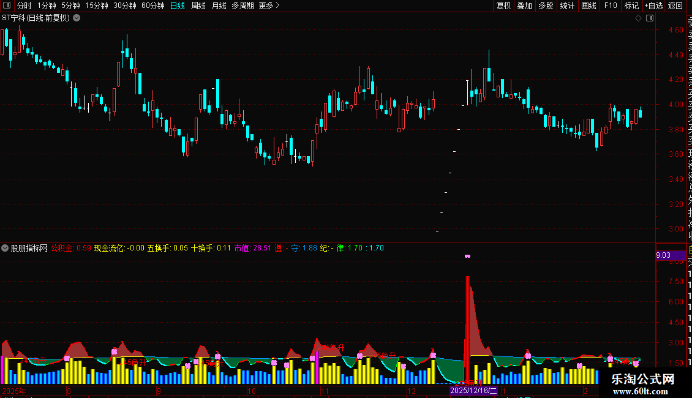Open F10 company information
Viewport: 692px width, 398px height.
(611, 6)
